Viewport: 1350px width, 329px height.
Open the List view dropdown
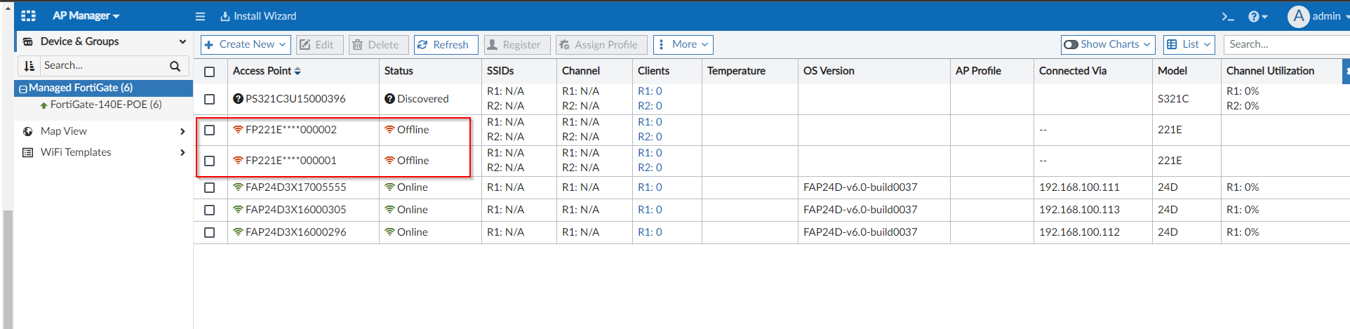coord(1189,44)
